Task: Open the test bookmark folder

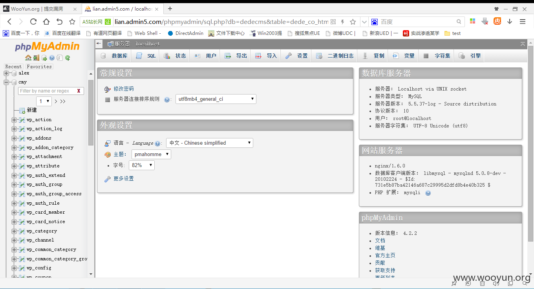Action: [x=452, y=33]
